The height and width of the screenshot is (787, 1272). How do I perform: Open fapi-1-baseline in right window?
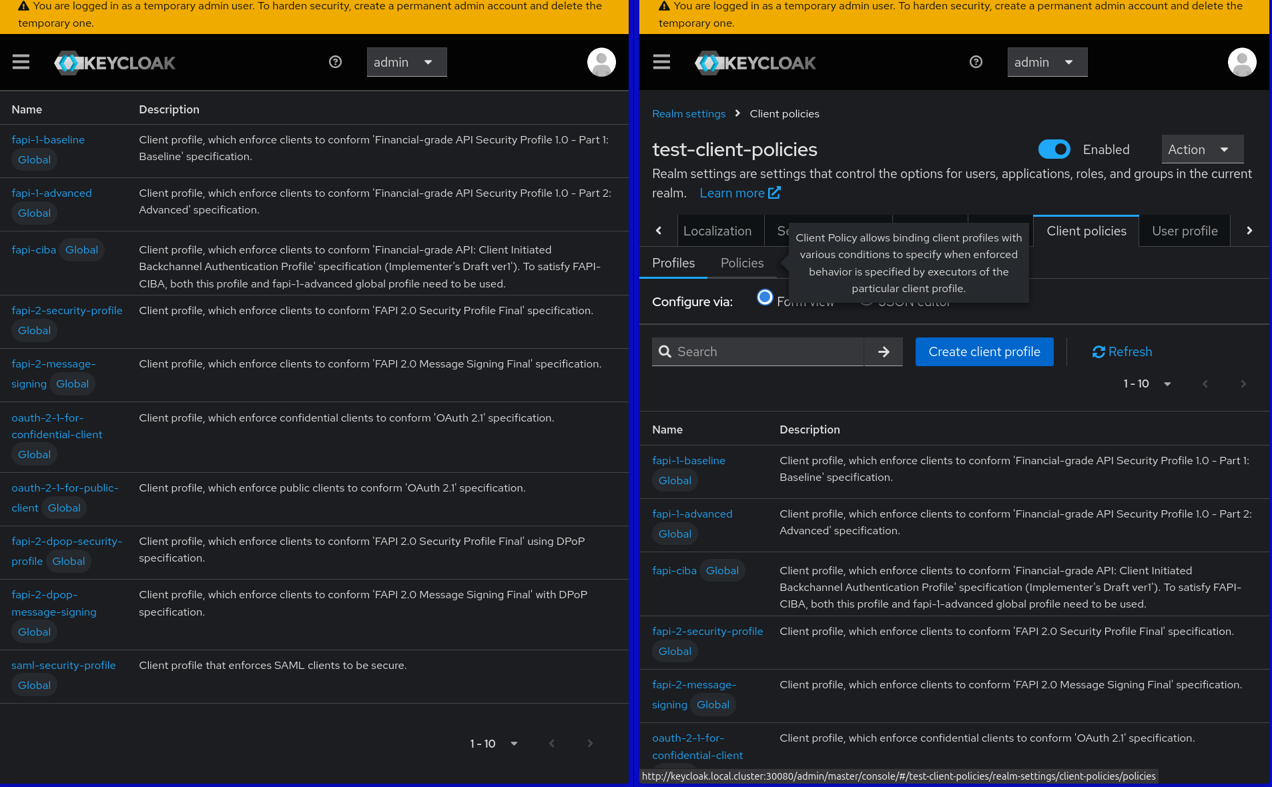pyautogui.click(x=689, y=460)
